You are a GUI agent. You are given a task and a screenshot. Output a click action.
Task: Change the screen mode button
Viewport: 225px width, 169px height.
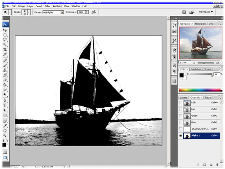coord(5,158)
